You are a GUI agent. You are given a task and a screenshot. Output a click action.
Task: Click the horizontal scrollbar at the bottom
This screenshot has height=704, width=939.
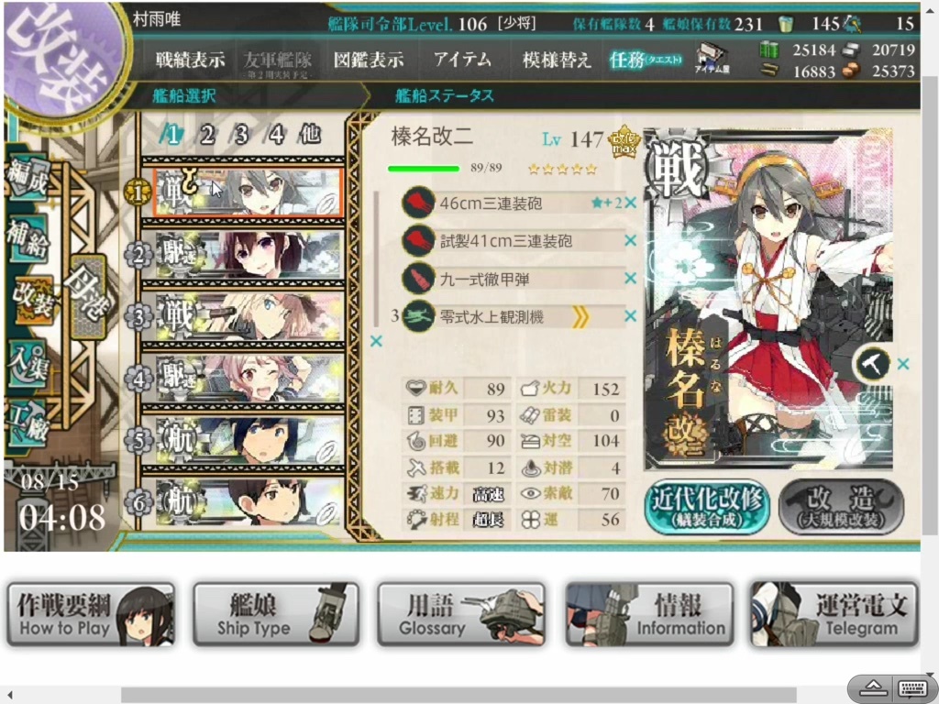click(458, 695)
